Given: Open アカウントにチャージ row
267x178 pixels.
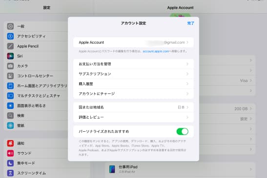Looking at the screenshot, I should click(133, 94).
